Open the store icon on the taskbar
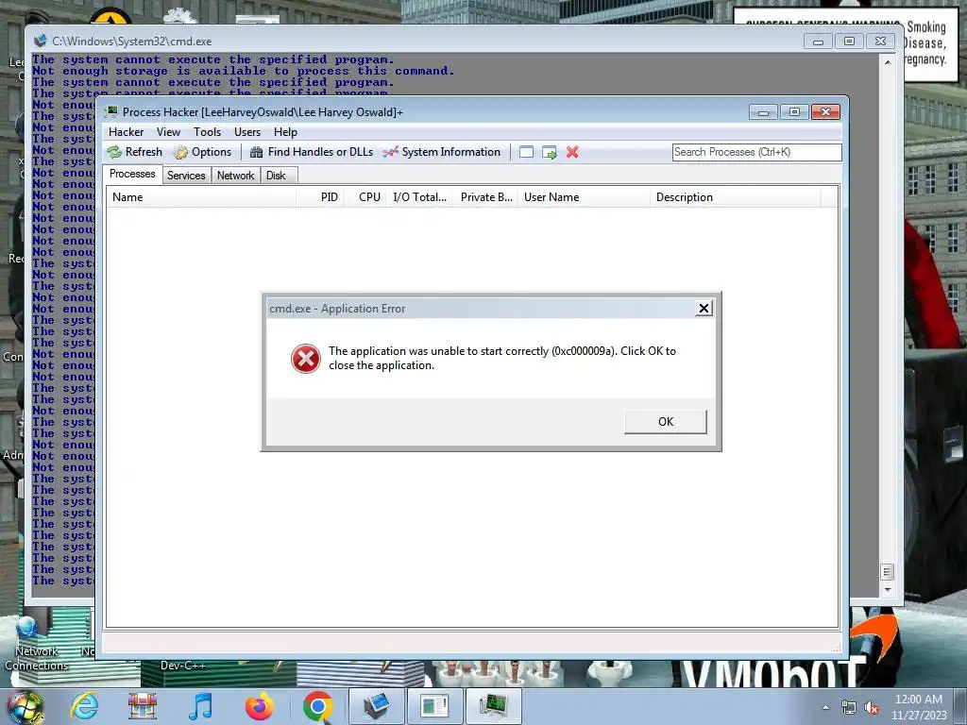Viewport: 967px width, 725px height. 142,706
